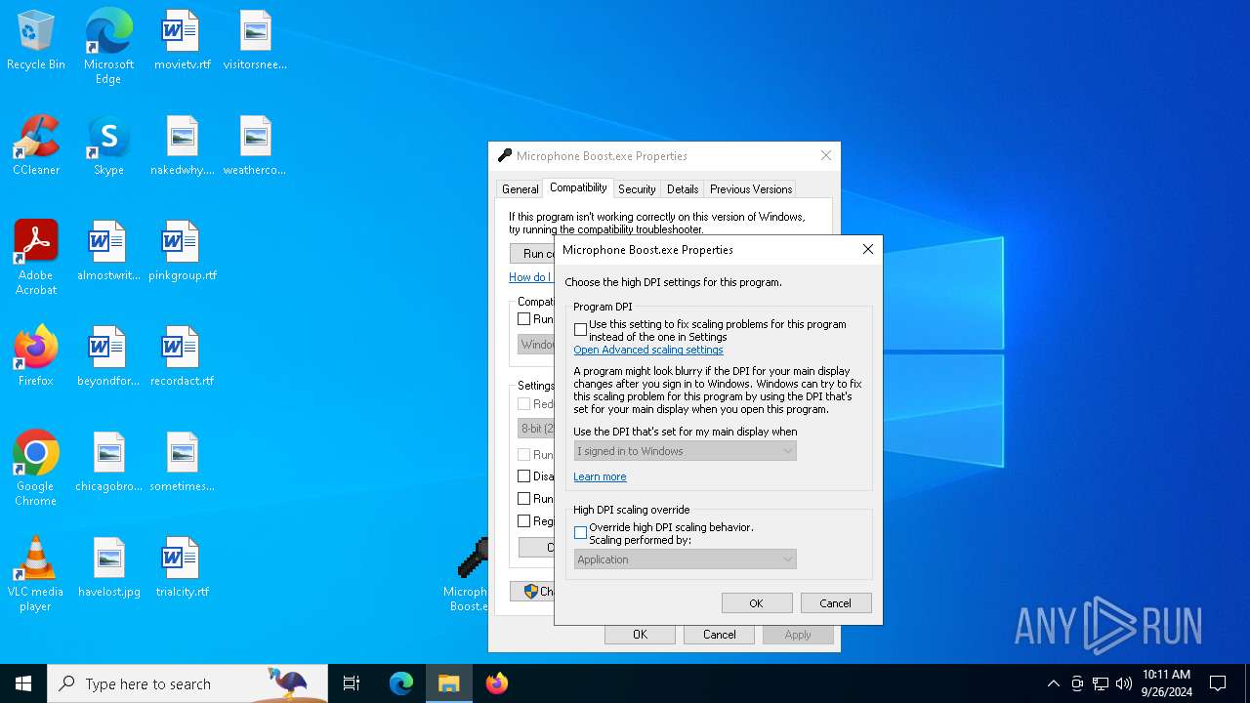Close the high DPI settings dialog
This screenshot has height=703, width=1250.
coord(867,250)
